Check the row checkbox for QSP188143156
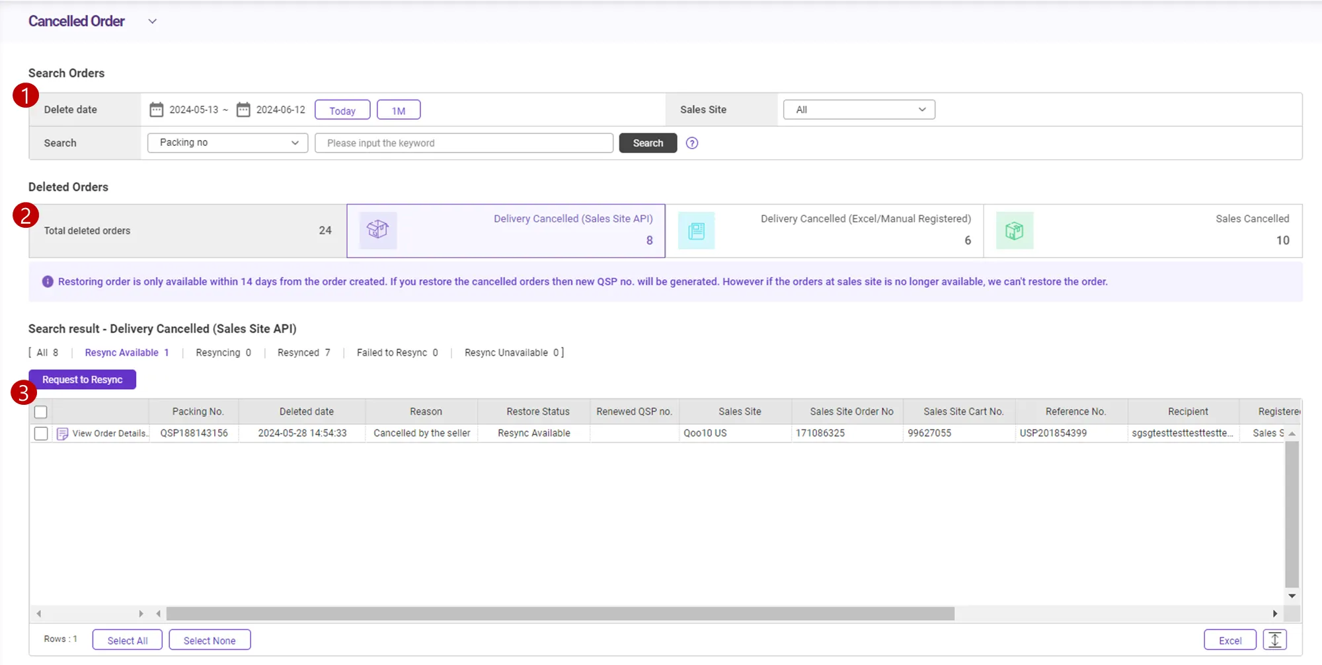This screenshot has height=665, width=1322. (x=41, y=433)
